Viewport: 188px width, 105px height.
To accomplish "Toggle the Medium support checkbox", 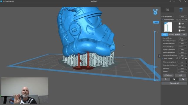I will (179, 27).
